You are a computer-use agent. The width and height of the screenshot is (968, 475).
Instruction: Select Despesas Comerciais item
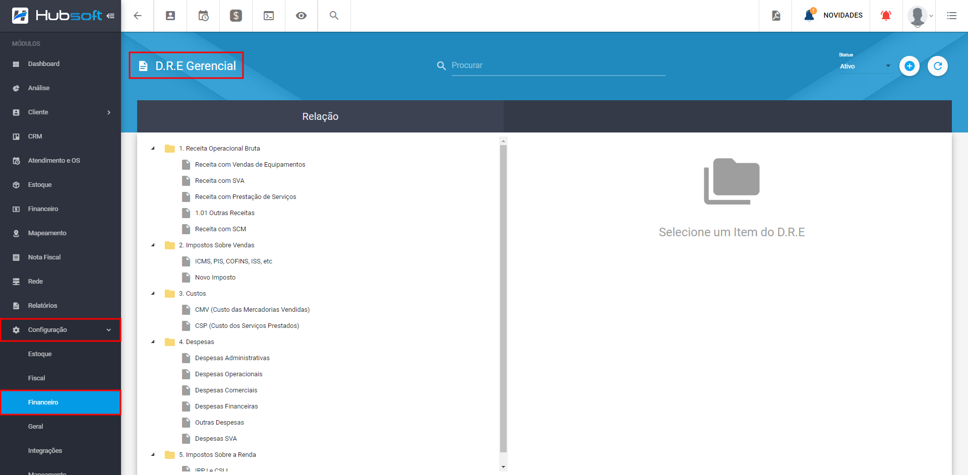click(x=226, y=390)
